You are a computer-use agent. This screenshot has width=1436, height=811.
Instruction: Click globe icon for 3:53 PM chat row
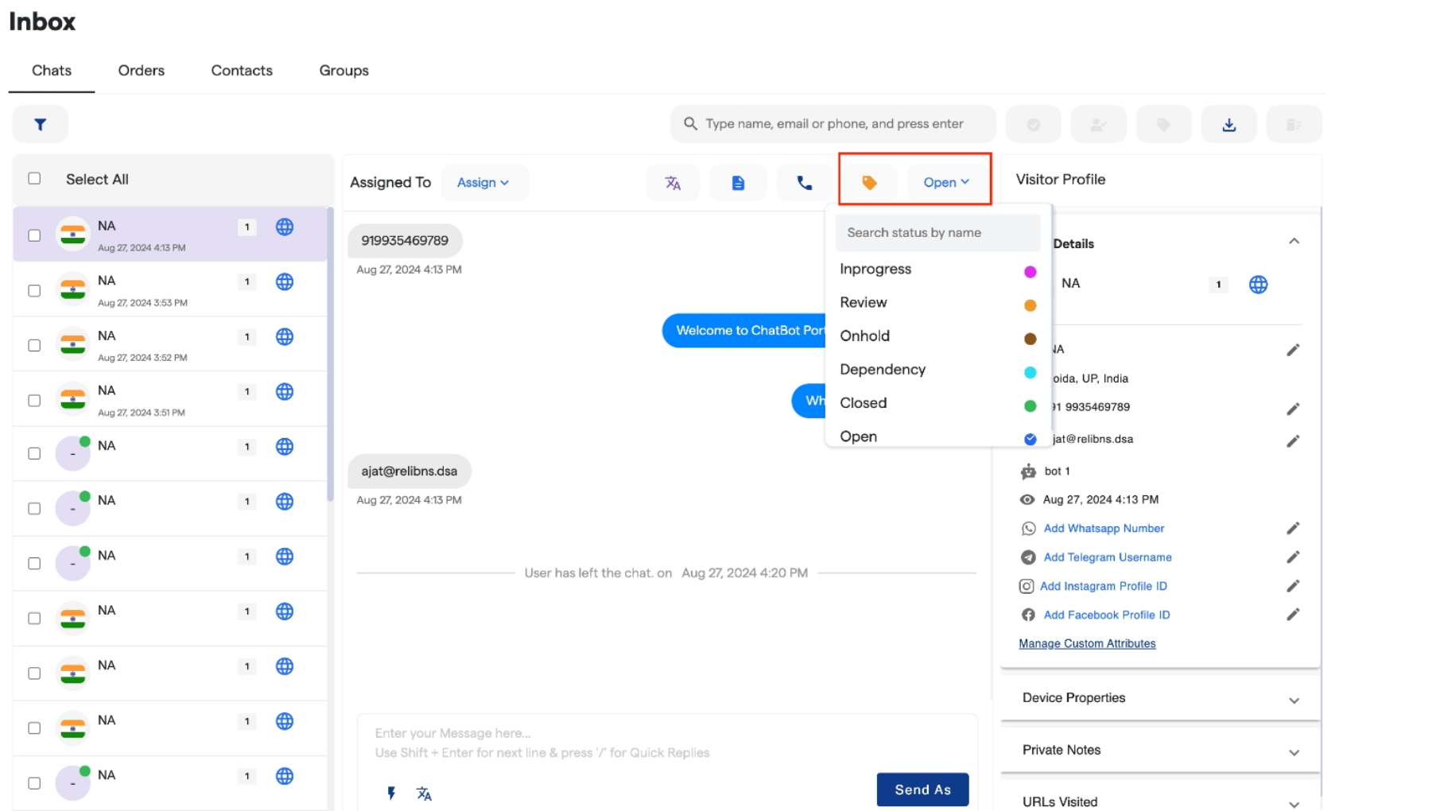click(x=285, y=282)
